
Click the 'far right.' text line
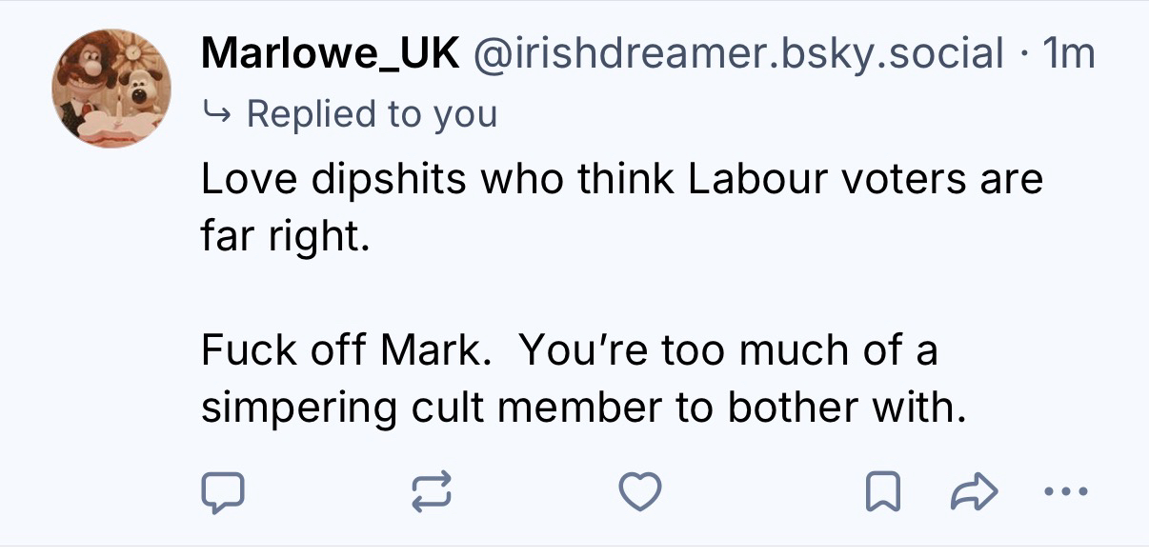(x=283, y=236)
